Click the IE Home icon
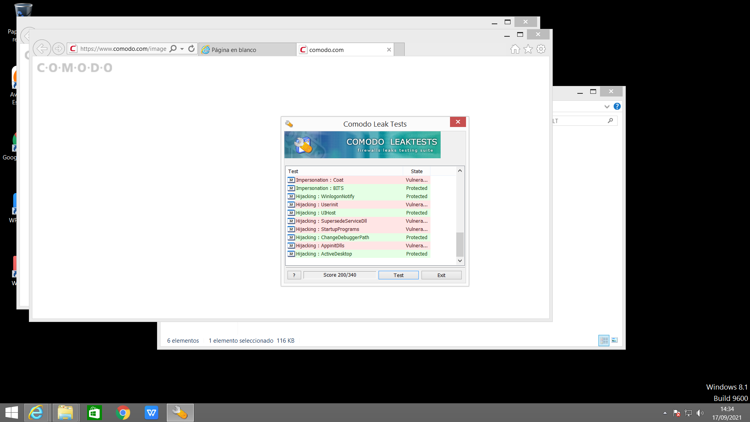The height and width of the screenshot is (422, 750). coord(515,49)
